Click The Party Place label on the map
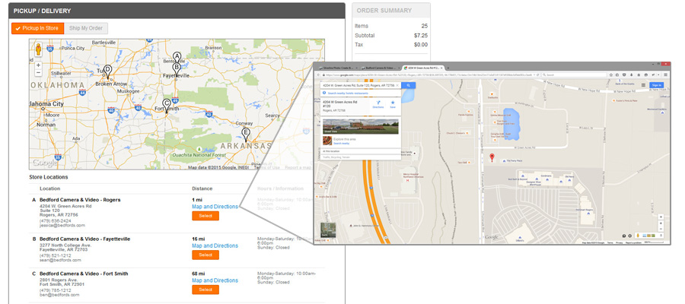 click(x=515, y=161)
